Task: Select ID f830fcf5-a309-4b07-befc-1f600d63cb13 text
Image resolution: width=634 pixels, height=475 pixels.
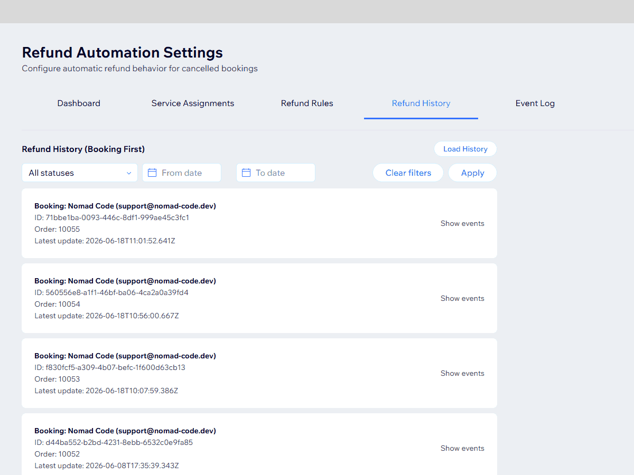Action: coord(110,367)
